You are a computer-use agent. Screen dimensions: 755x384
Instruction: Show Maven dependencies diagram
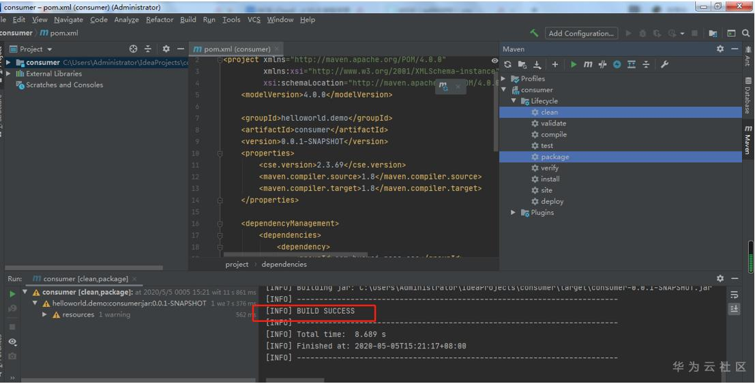[x=632, y=65]
